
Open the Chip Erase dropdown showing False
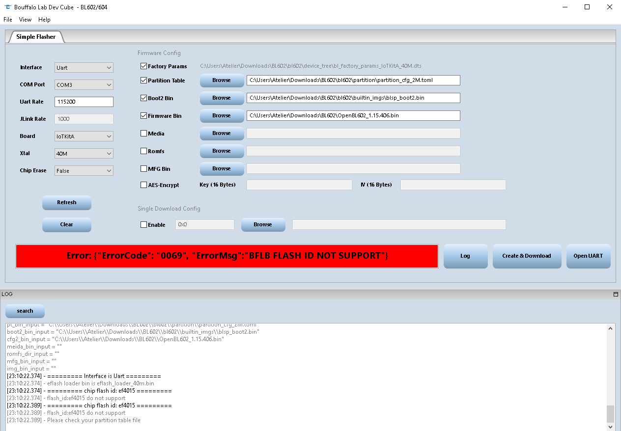[x=84, y=171]
